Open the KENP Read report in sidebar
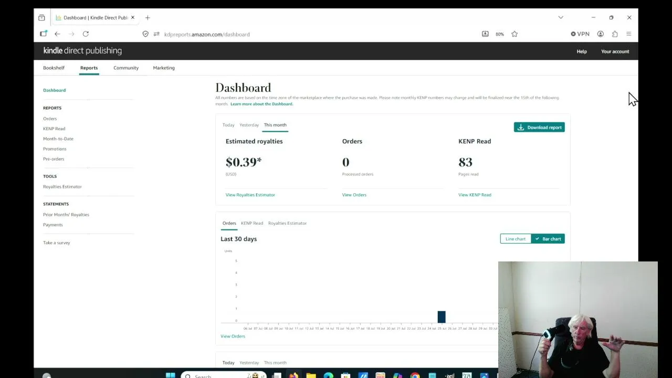The image size is (672, 378). point(54,129)
